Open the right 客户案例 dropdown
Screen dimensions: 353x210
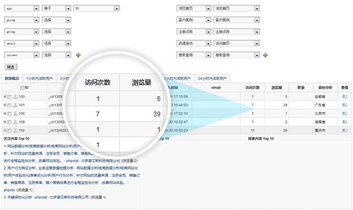(237, 20)
